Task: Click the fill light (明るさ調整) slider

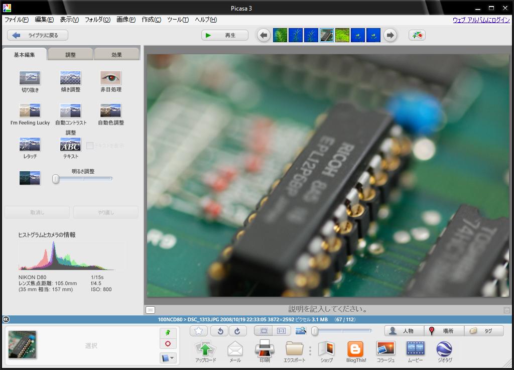Action: (x=82, y=179)
